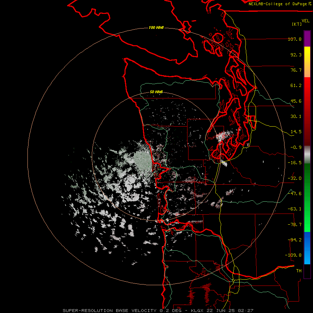Viewport: 313px width, 313px height.
Task: Click the 76.7 legend value
Action: pyautogui.click(x=296, y=70)
